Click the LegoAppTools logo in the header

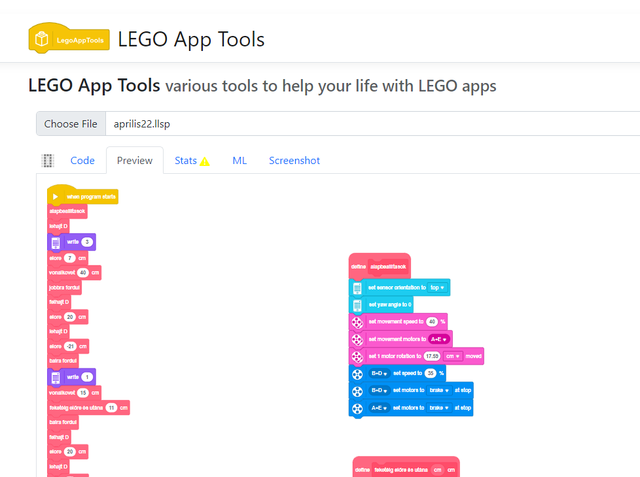(69, 38)
